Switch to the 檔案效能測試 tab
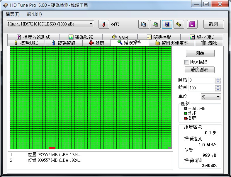Image resolution: width=231 pixels, height=177 pixels. 33,37
